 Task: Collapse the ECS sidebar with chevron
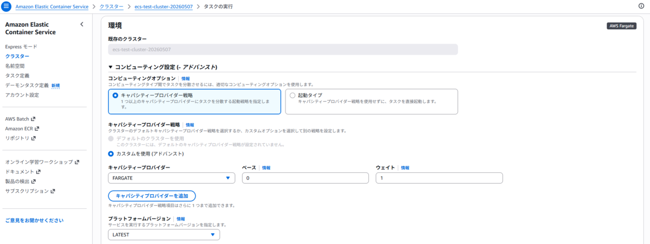pos(82,24)
